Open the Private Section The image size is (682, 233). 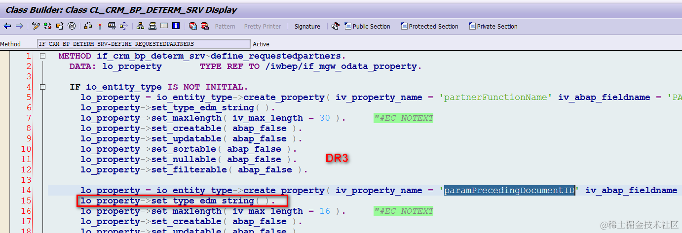(493, 27)
